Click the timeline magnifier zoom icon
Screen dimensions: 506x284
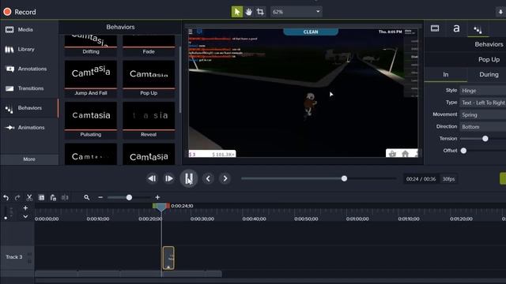click(86, 197)
